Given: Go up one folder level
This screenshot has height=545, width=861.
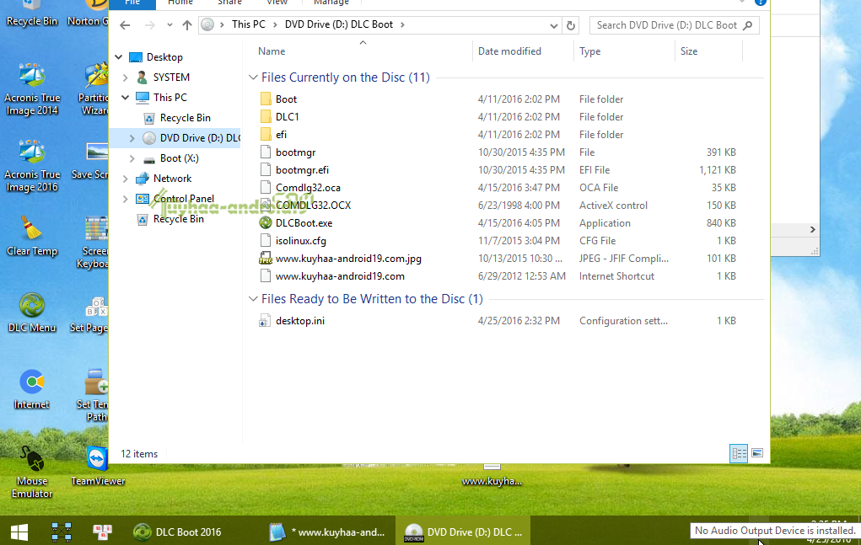Looking at the screenshot, I should coord(187,25).
